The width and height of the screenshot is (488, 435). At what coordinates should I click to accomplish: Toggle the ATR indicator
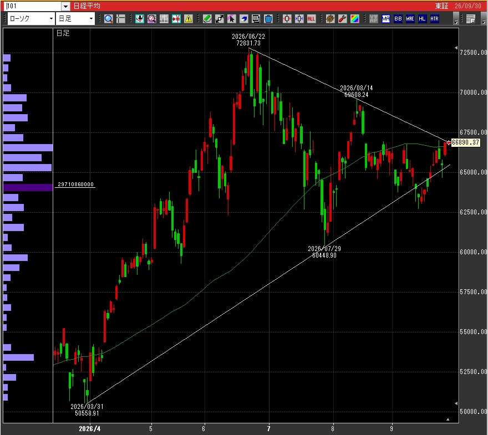point(434,19)
